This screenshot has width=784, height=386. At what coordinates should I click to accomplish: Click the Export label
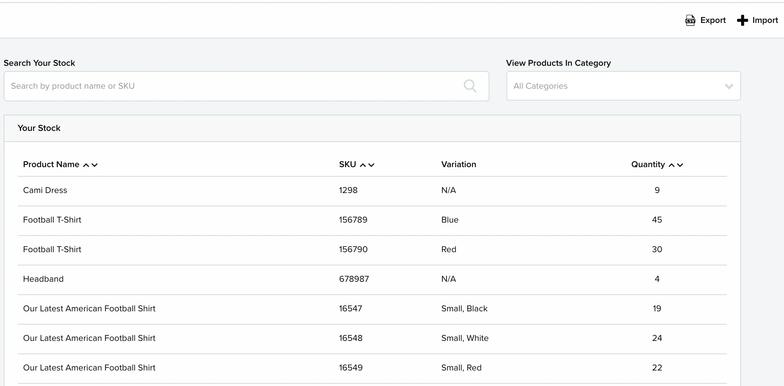coord(713,20)
